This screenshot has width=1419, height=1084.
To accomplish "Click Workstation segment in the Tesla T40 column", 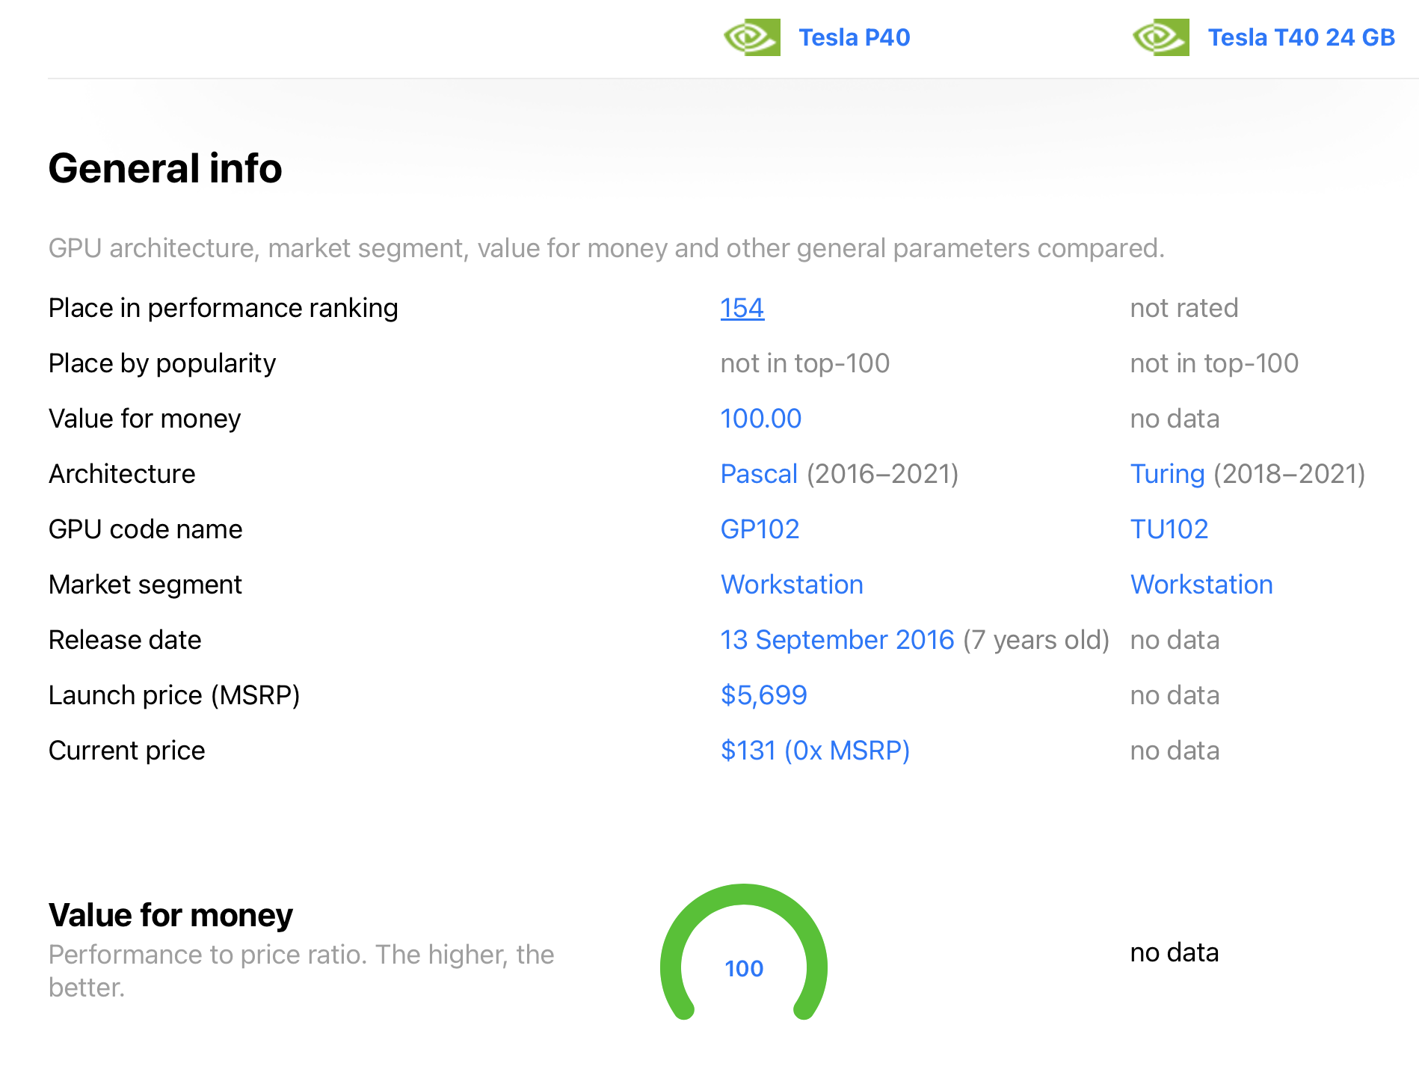I will click(1201, 585).
